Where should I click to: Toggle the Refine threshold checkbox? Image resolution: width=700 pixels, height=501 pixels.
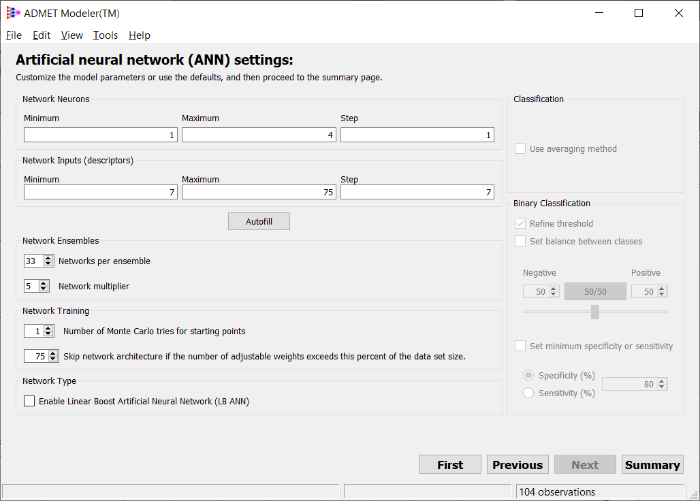coord(520,223)
